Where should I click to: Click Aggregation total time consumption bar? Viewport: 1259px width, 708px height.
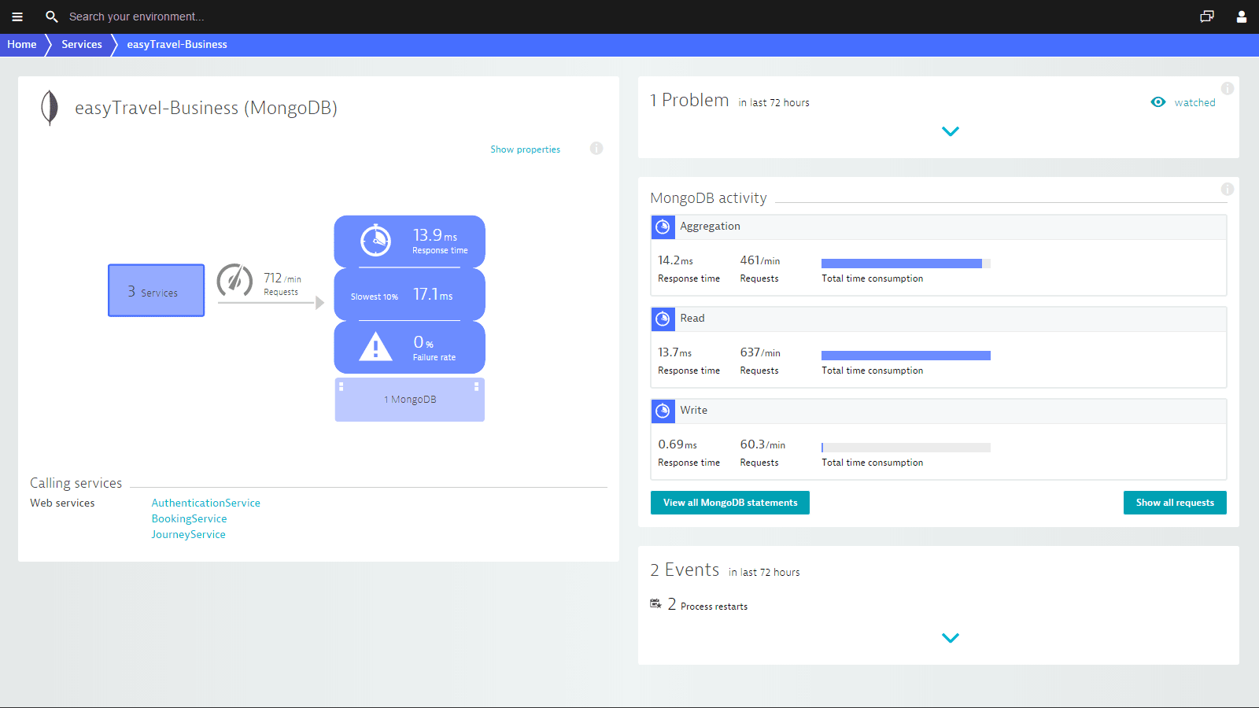[x=906, y=264]
